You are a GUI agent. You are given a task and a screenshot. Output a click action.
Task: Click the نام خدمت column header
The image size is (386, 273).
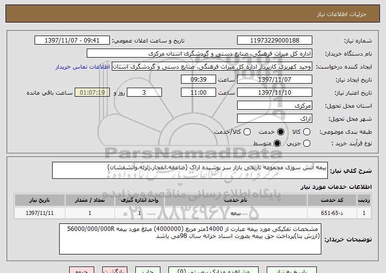(x=236, y=200)
